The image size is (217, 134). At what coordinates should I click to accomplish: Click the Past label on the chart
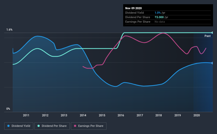coord(207,36)
